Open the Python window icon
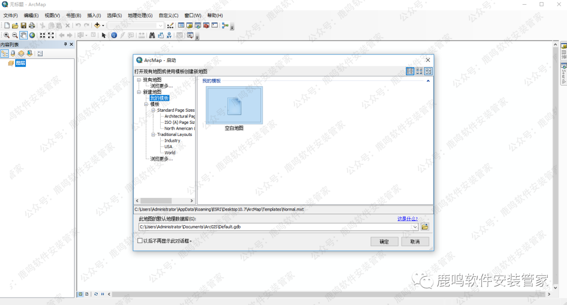The image size is (567, 305). (x=215, y=25)
